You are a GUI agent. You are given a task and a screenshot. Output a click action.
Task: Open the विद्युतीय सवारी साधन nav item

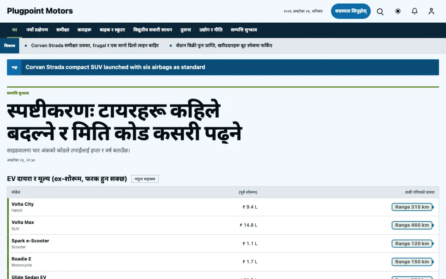coord(153,30)
